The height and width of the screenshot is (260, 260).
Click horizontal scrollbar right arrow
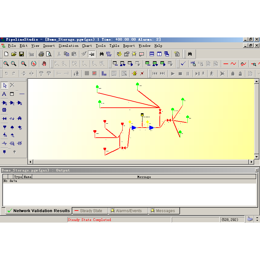252,162
